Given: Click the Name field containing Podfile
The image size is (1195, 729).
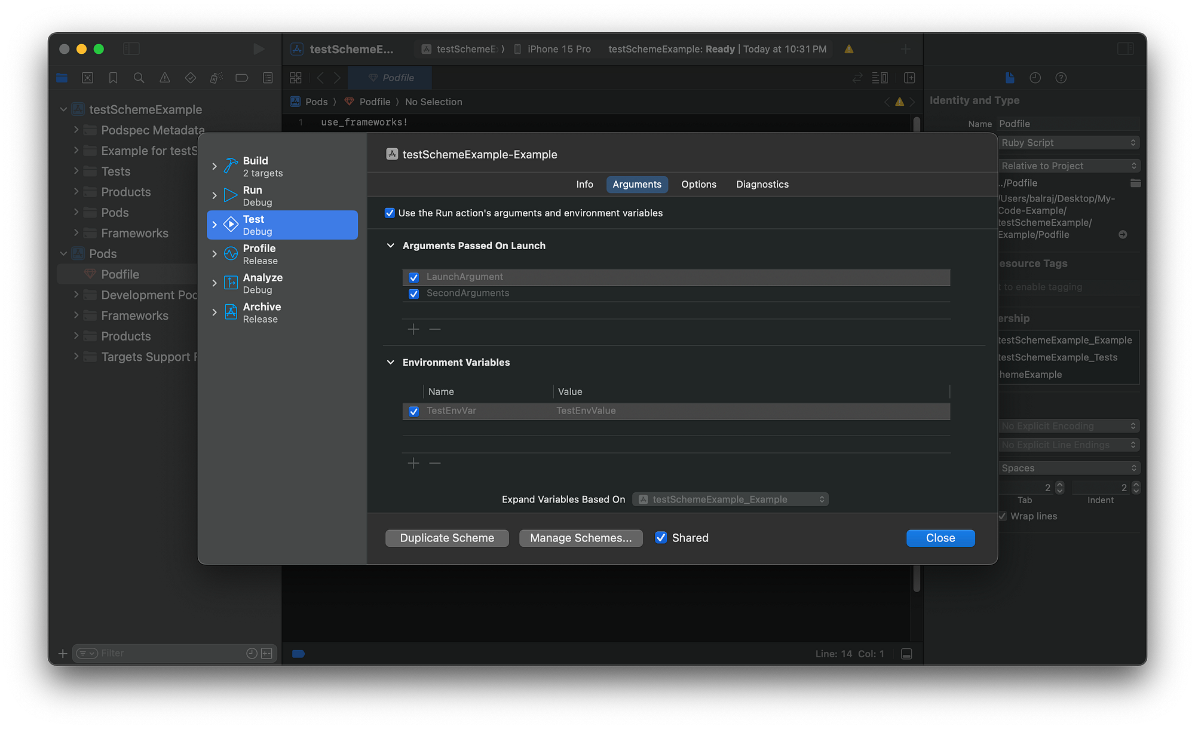Looking at the screenshot, I should (1068, 124).
